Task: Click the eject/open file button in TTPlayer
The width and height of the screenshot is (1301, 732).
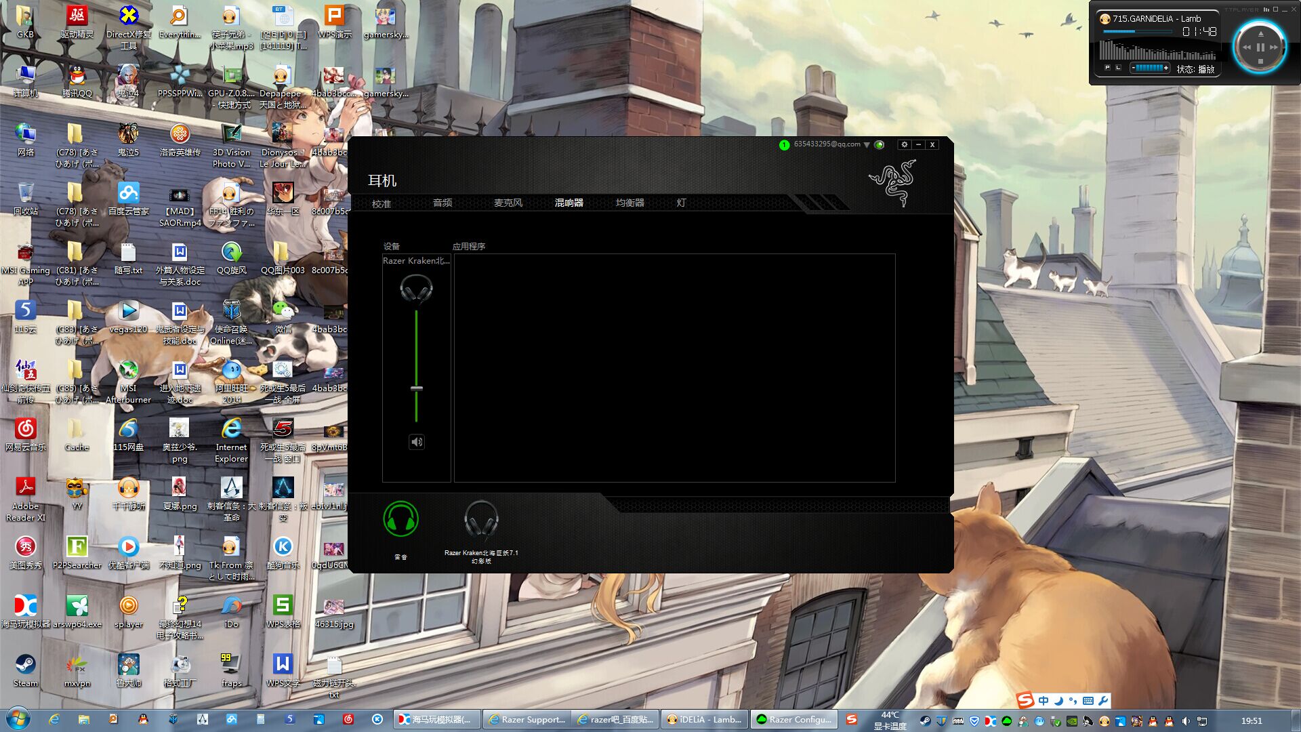Action: pos(1260,33)
